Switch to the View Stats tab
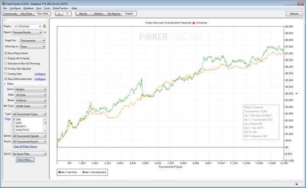This screenshot has width=306, height=188. [x=42, y=14]
